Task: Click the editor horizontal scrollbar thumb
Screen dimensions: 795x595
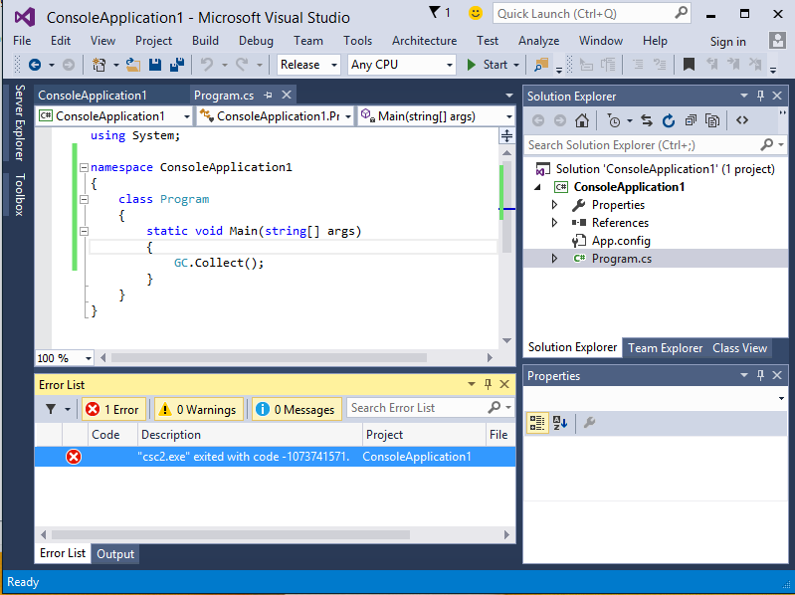Action: 269,358
